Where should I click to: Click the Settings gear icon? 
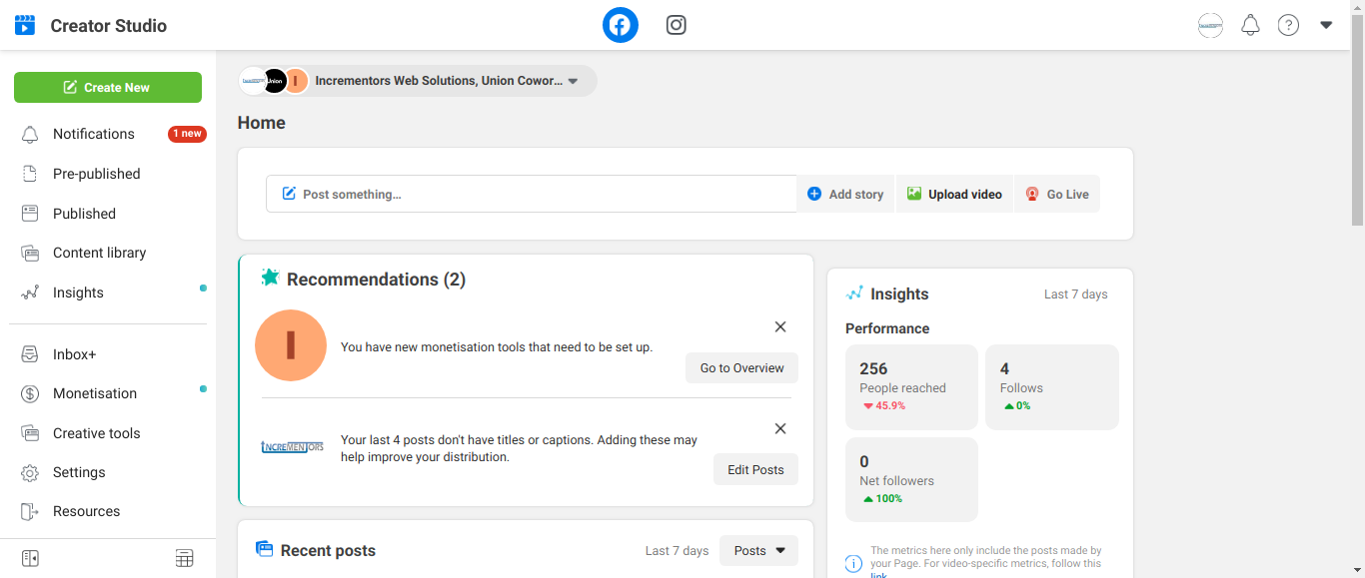(30, 472)
